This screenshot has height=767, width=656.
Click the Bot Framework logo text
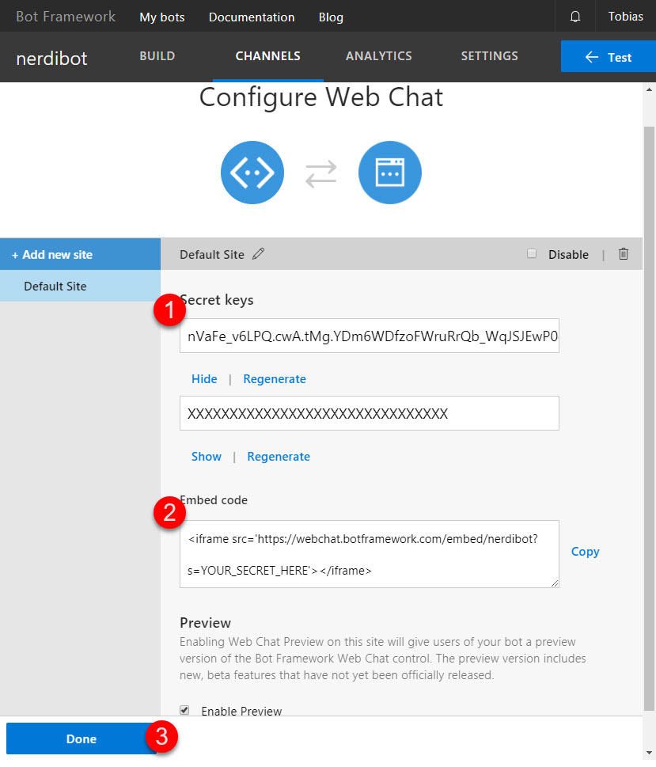[66, 17]
